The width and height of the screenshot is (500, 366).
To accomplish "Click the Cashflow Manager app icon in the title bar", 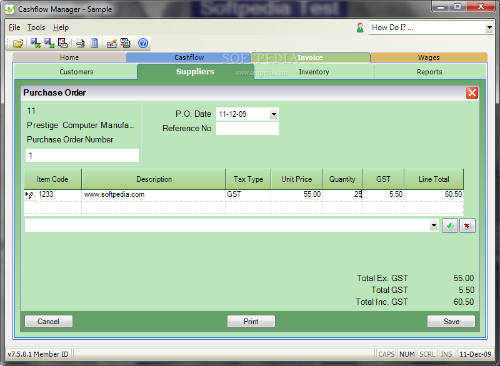I will (x=10, y=9).
